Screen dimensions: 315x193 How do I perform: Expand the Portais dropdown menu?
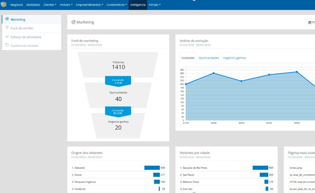pyautogui.click(x=154, y=5)
